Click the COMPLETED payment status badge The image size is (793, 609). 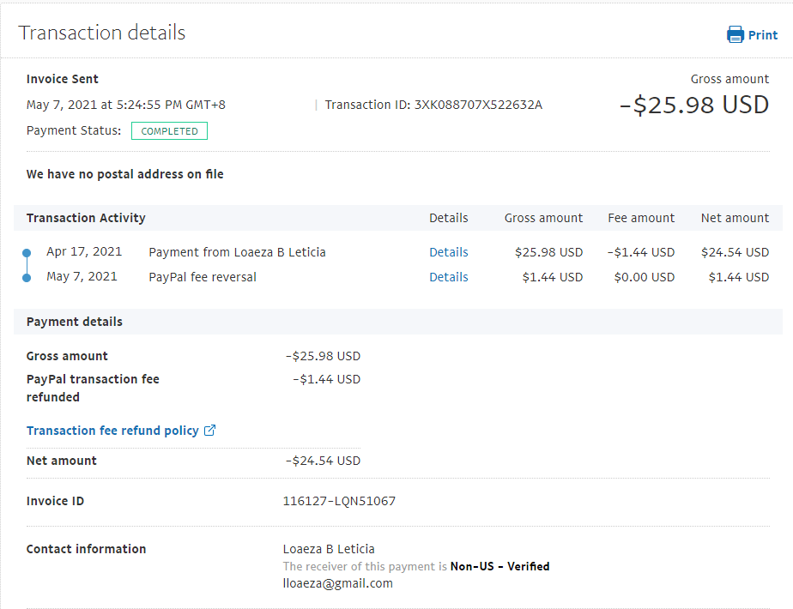[169, 131]
